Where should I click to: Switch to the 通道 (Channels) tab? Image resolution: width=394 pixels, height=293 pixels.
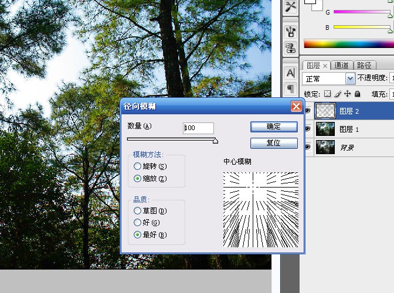pyautogui.click(x=341, y=65)
